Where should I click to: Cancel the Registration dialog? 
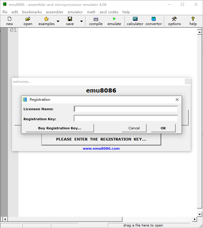pyautogui.click(x=134, y=128)
